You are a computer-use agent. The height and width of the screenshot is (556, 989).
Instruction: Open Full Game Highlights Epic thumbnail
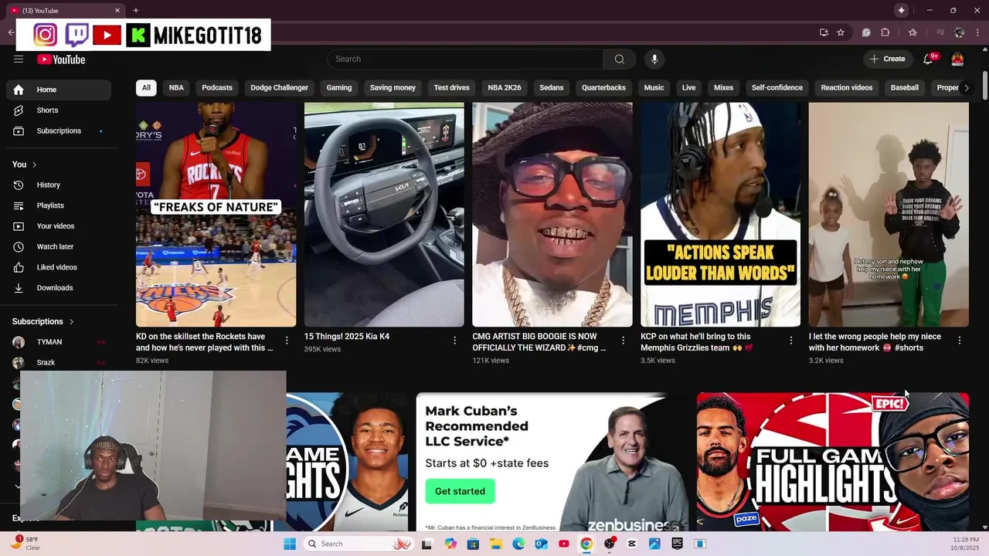point(833,462)
